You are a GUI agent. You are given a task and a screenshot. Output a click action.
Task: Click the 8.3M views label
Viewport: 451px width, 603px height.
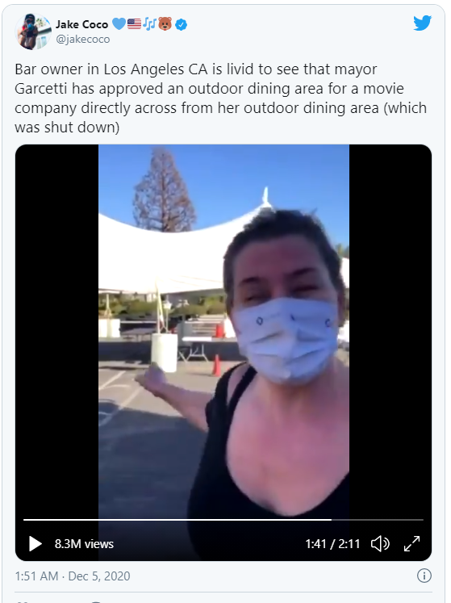click(x=84, y=544)
